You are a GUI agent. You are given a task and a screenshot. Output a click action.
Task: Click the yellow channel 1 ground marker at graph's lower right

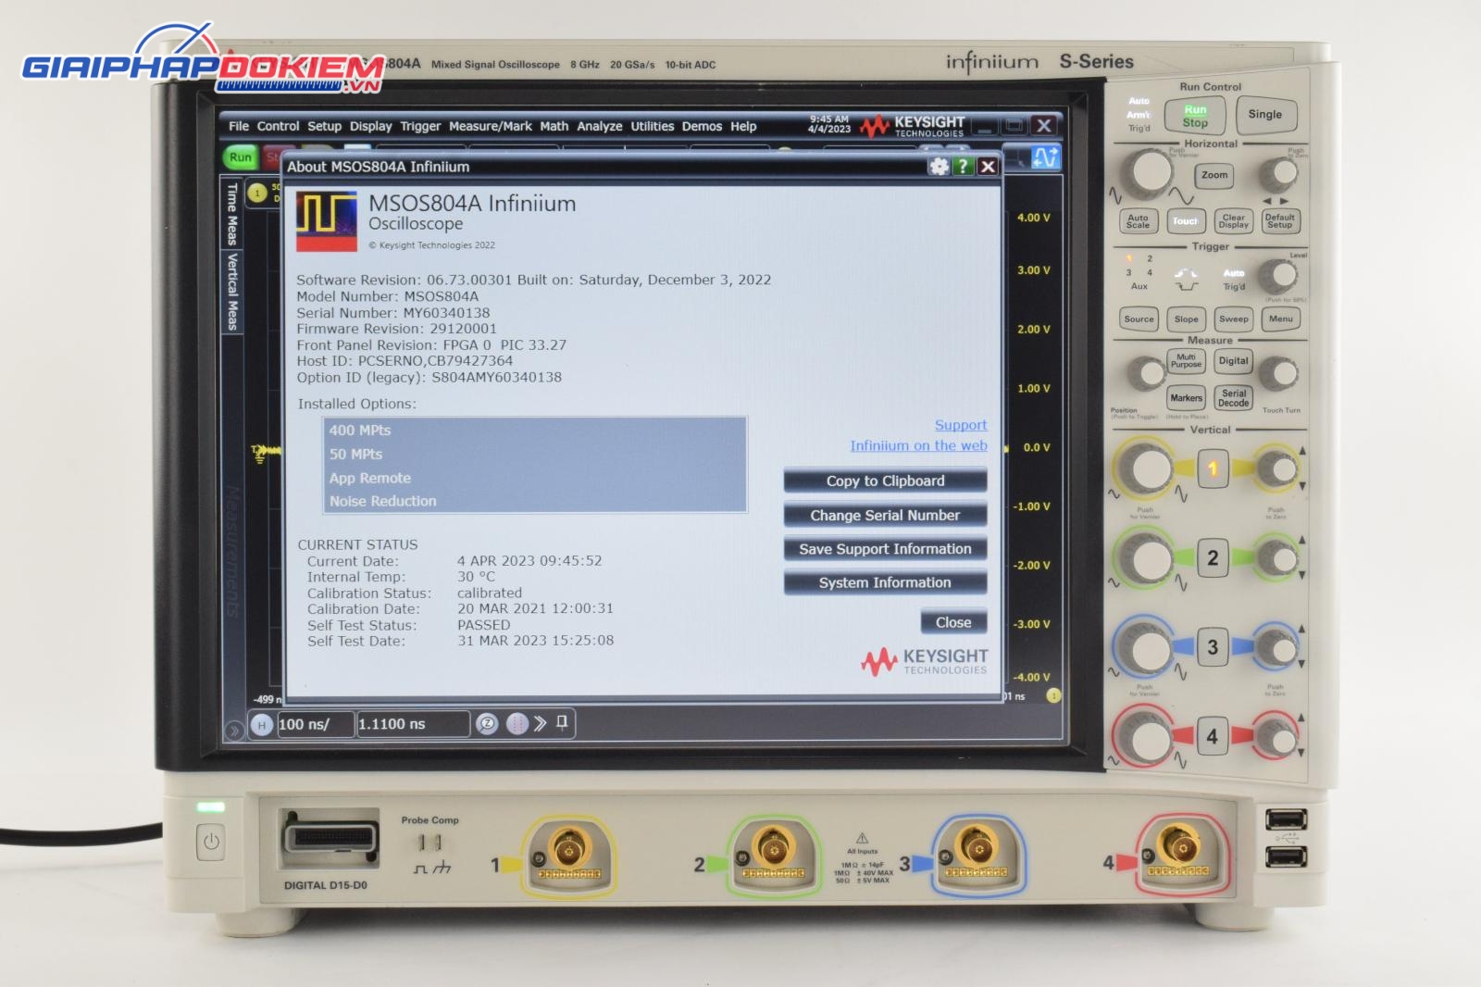(1053, 695)
